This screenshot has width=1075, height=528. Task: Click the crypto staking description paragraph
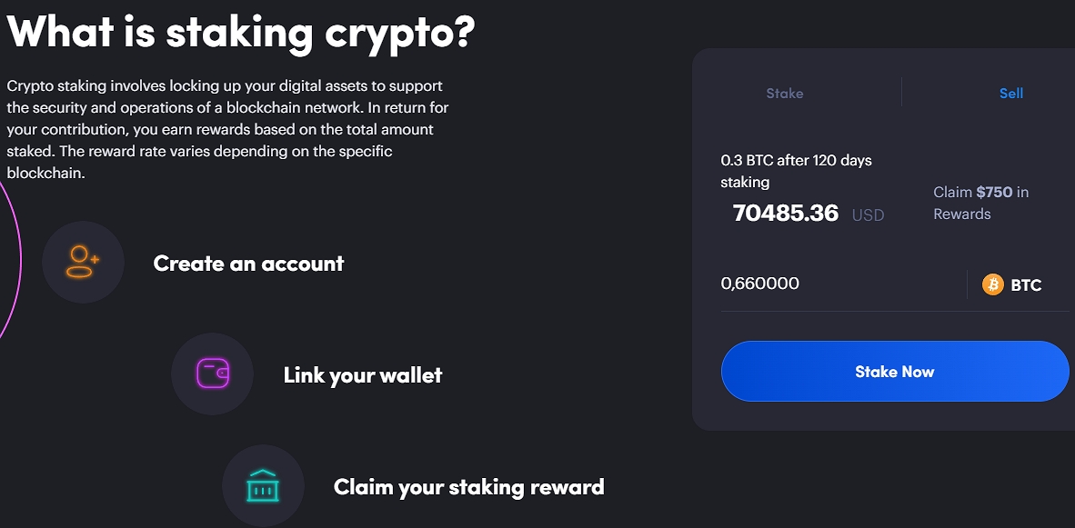point(227,129)
